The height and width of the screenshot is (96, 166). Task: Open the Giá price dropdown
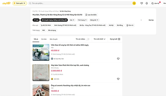[x=72, y=20]
